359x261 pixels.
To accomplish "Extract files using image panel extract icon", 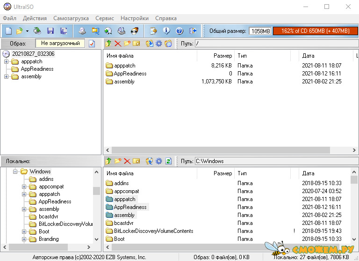I will click(x=150, y=44).
